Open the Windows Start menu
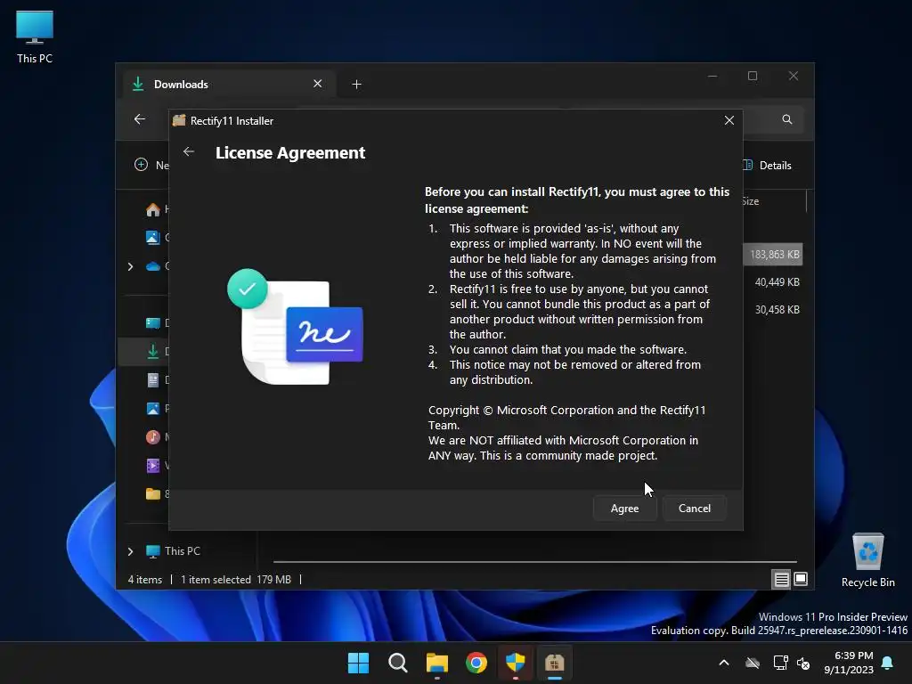This screenshot has height=684, width=912. (358, 663)
